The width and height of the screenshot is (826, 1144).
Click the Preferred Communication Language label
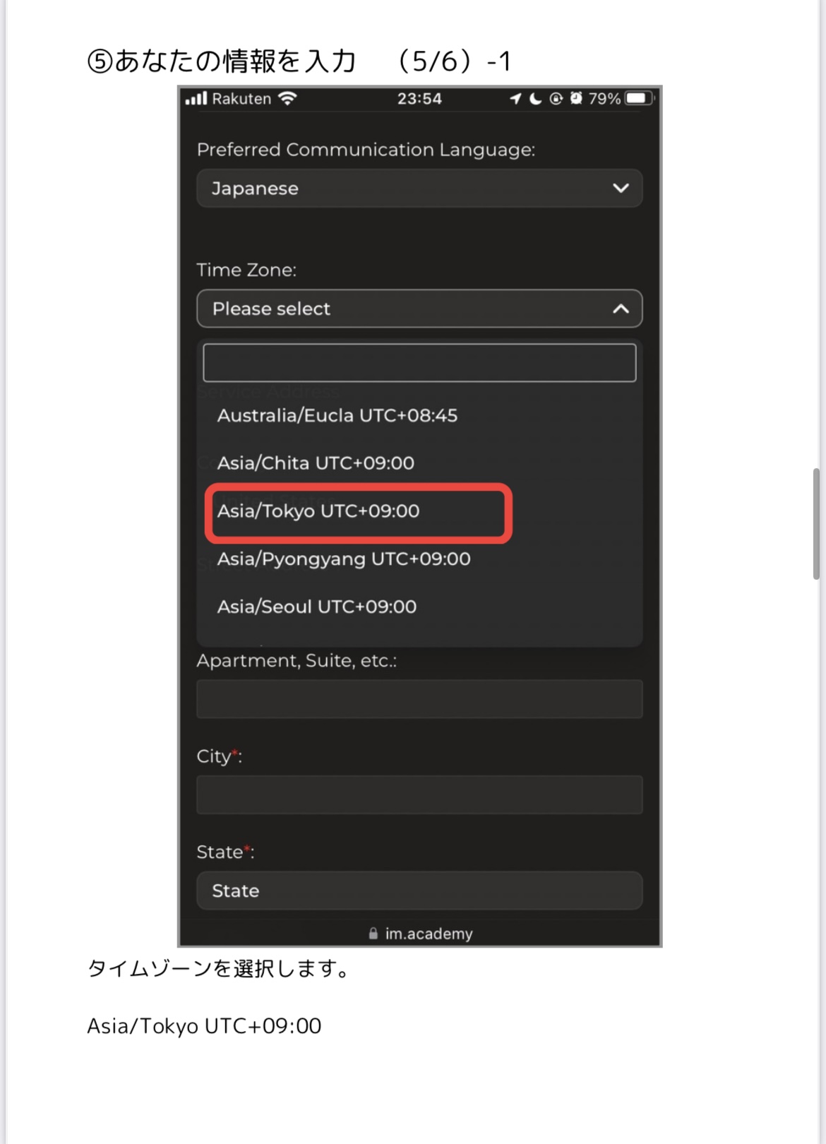point(366,150)
